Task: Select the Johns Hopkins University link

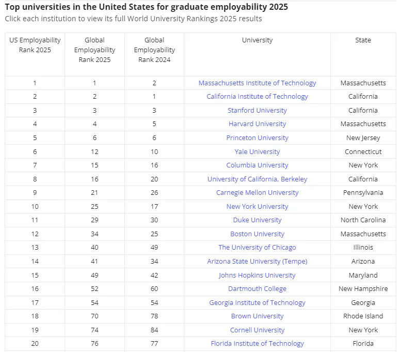Action: click(x=257, y=276)
